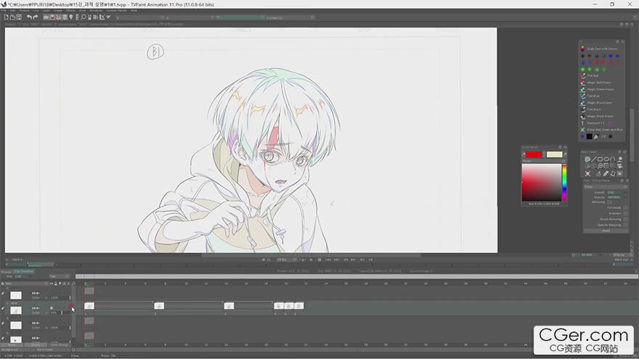Open the File menu

[3, 11]
